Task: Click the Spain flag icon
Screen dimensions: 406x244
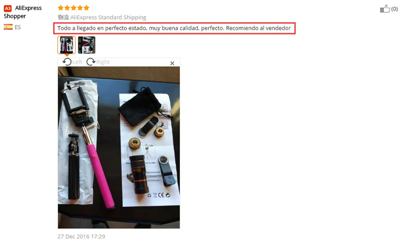Action: click(8, 27)
